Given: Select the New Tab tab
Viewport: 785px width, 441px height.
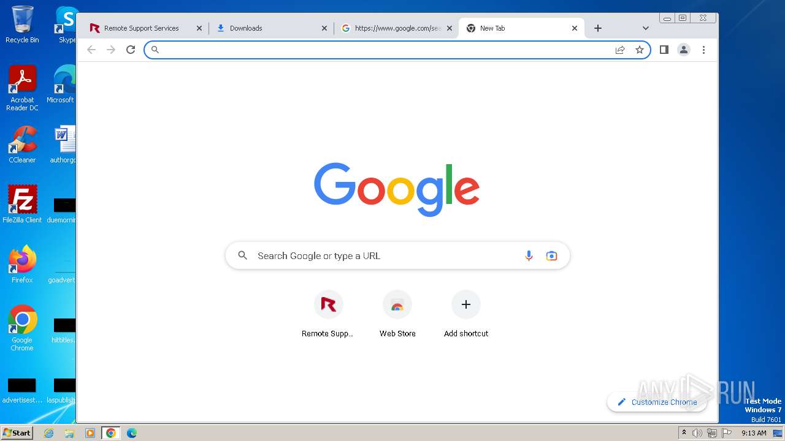Looking at the screenshot, I should pos(521,28).
